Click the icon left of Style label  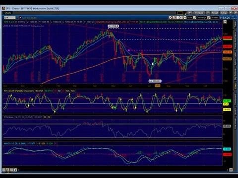[x=185, y=18]
